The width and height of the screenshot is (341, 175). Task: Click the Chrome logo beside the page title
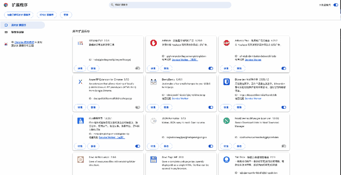tap(6, 5)
